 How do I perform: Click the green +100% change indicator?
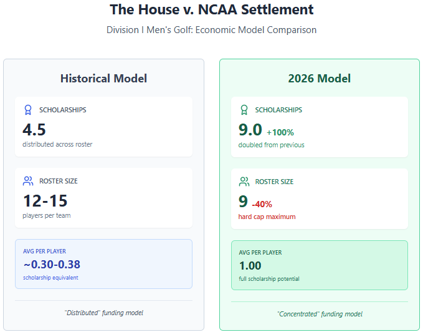point(280,132)
